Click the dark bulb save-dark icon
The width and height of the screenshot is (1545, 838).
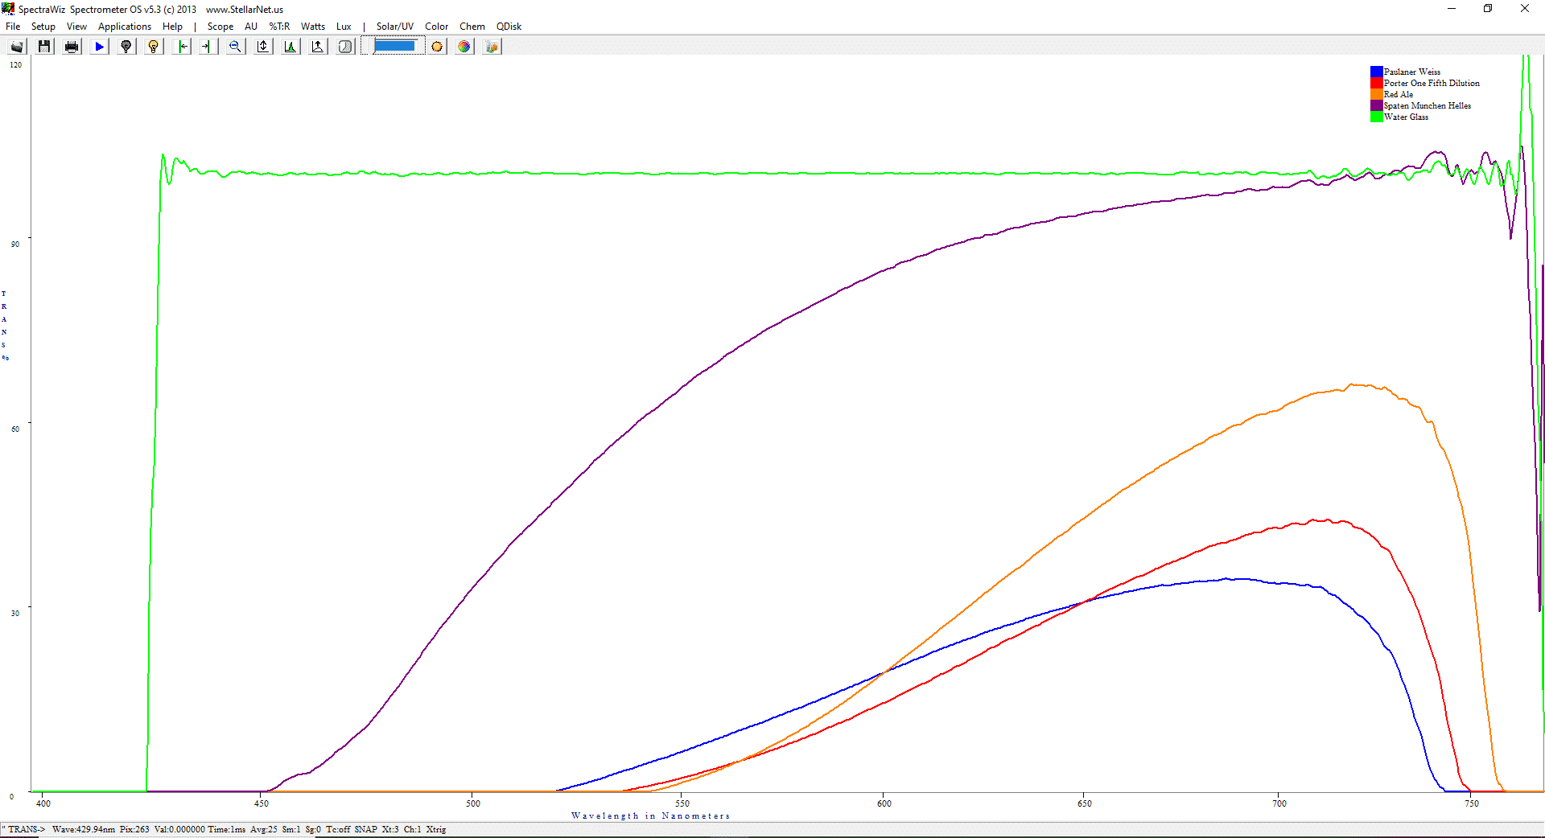pos(126,47)
